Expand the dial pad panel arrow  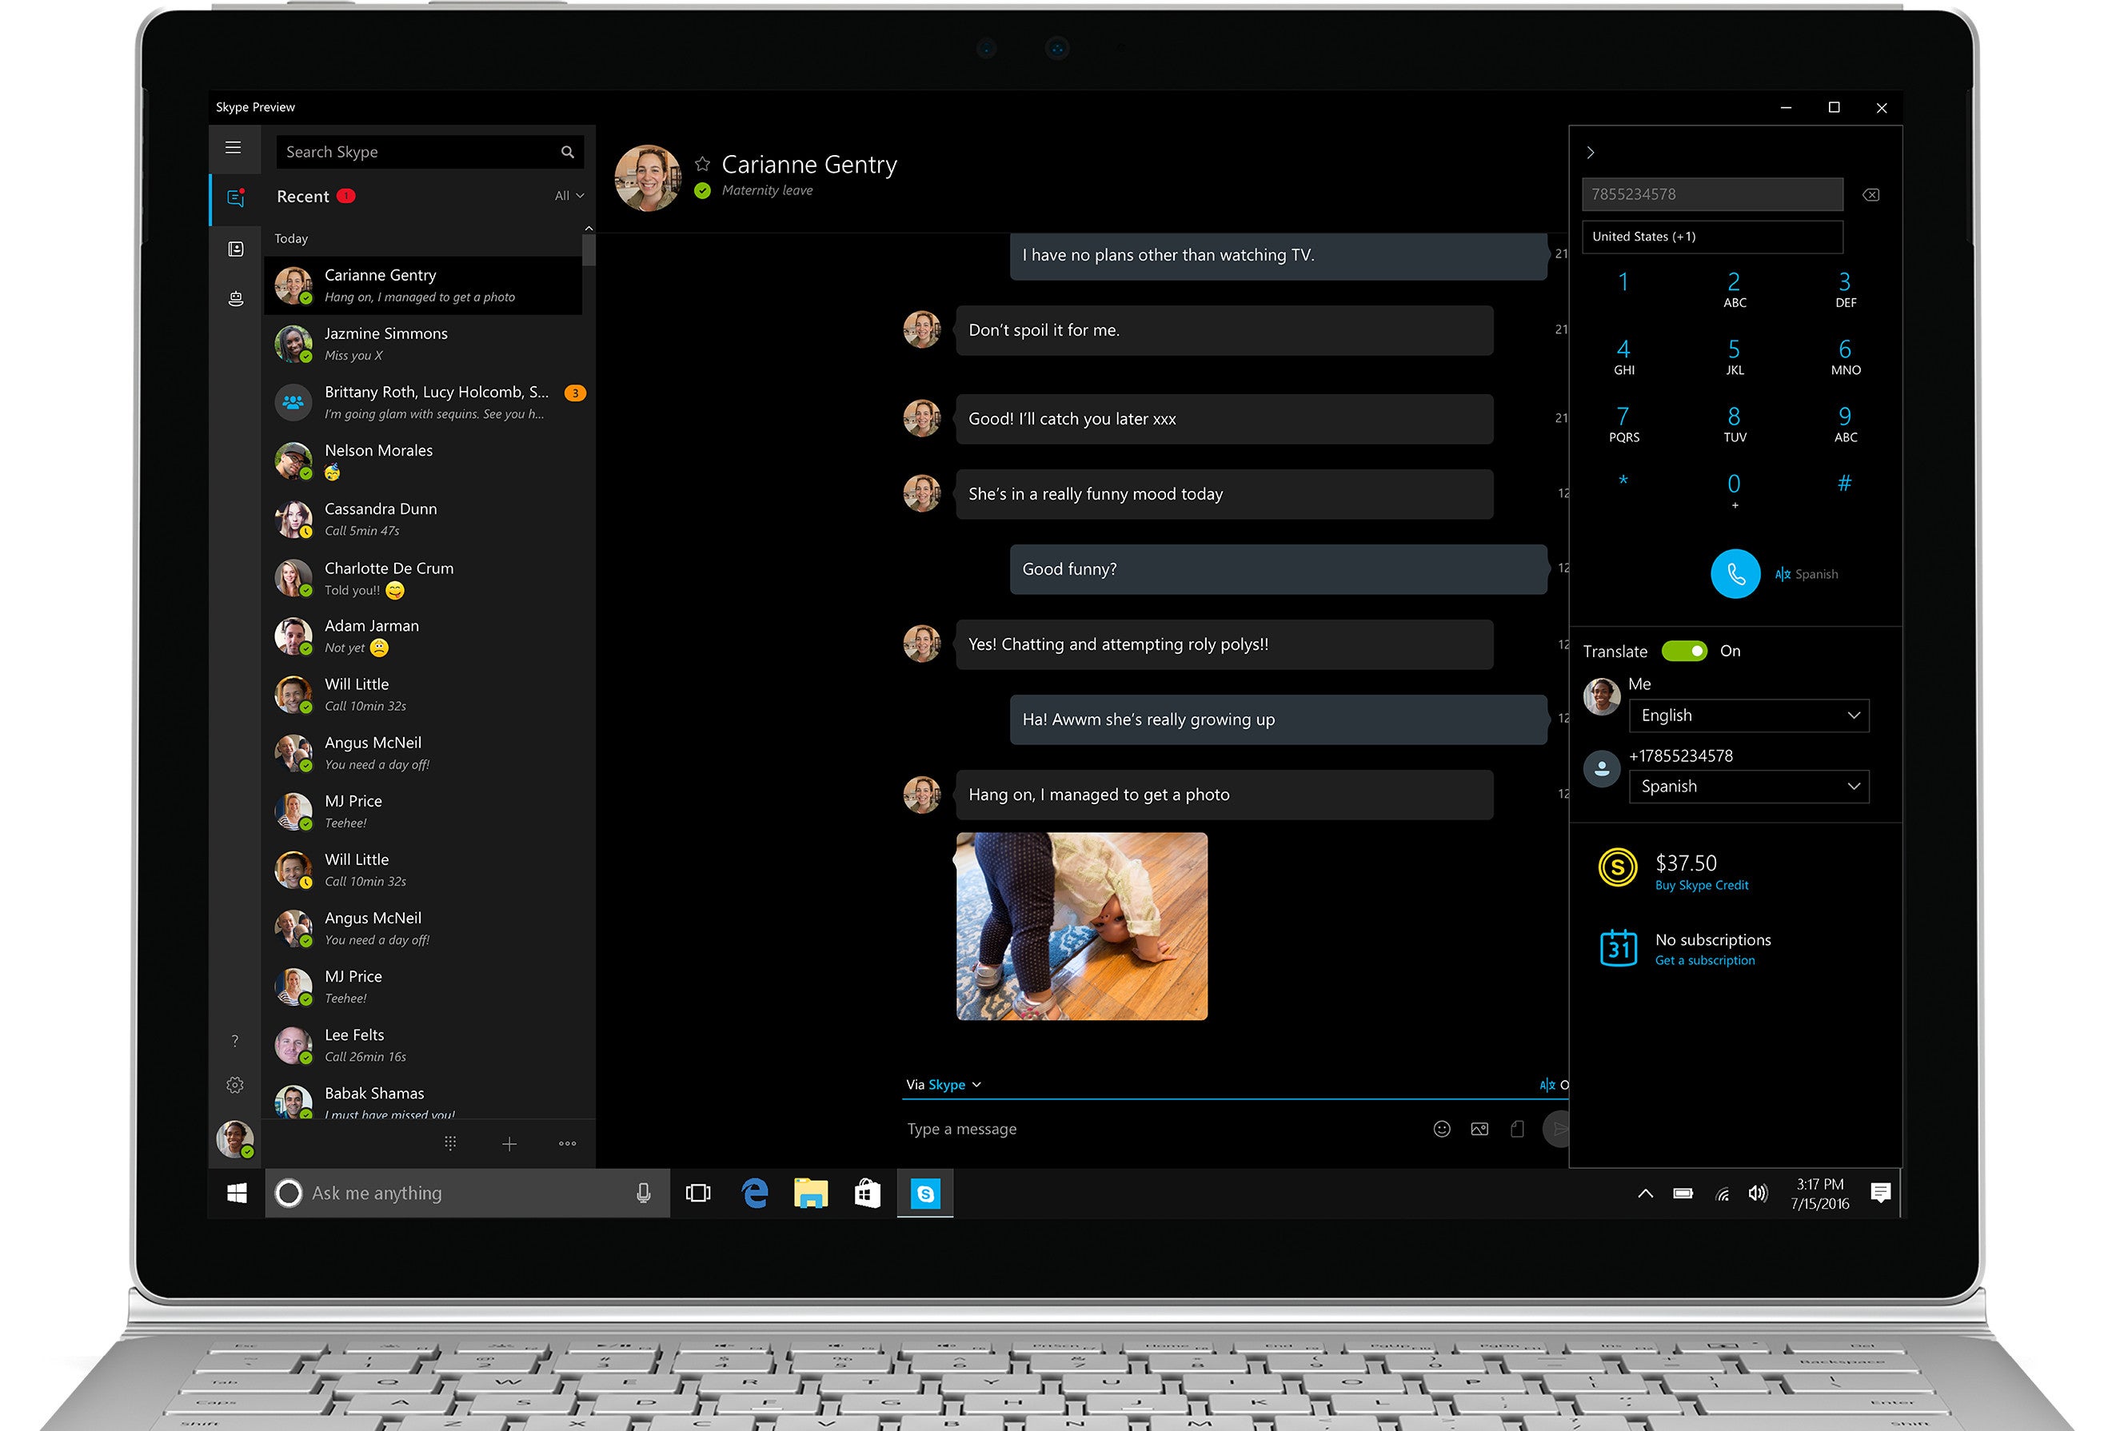click(x=1592, y=152)
